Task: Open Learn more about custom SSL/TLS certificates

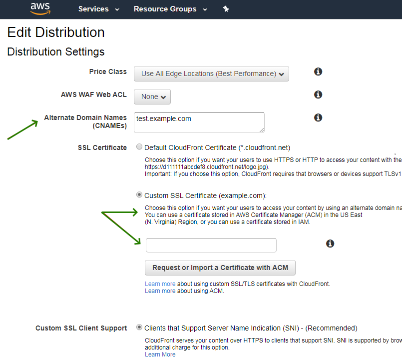Action: coord(160,284)
